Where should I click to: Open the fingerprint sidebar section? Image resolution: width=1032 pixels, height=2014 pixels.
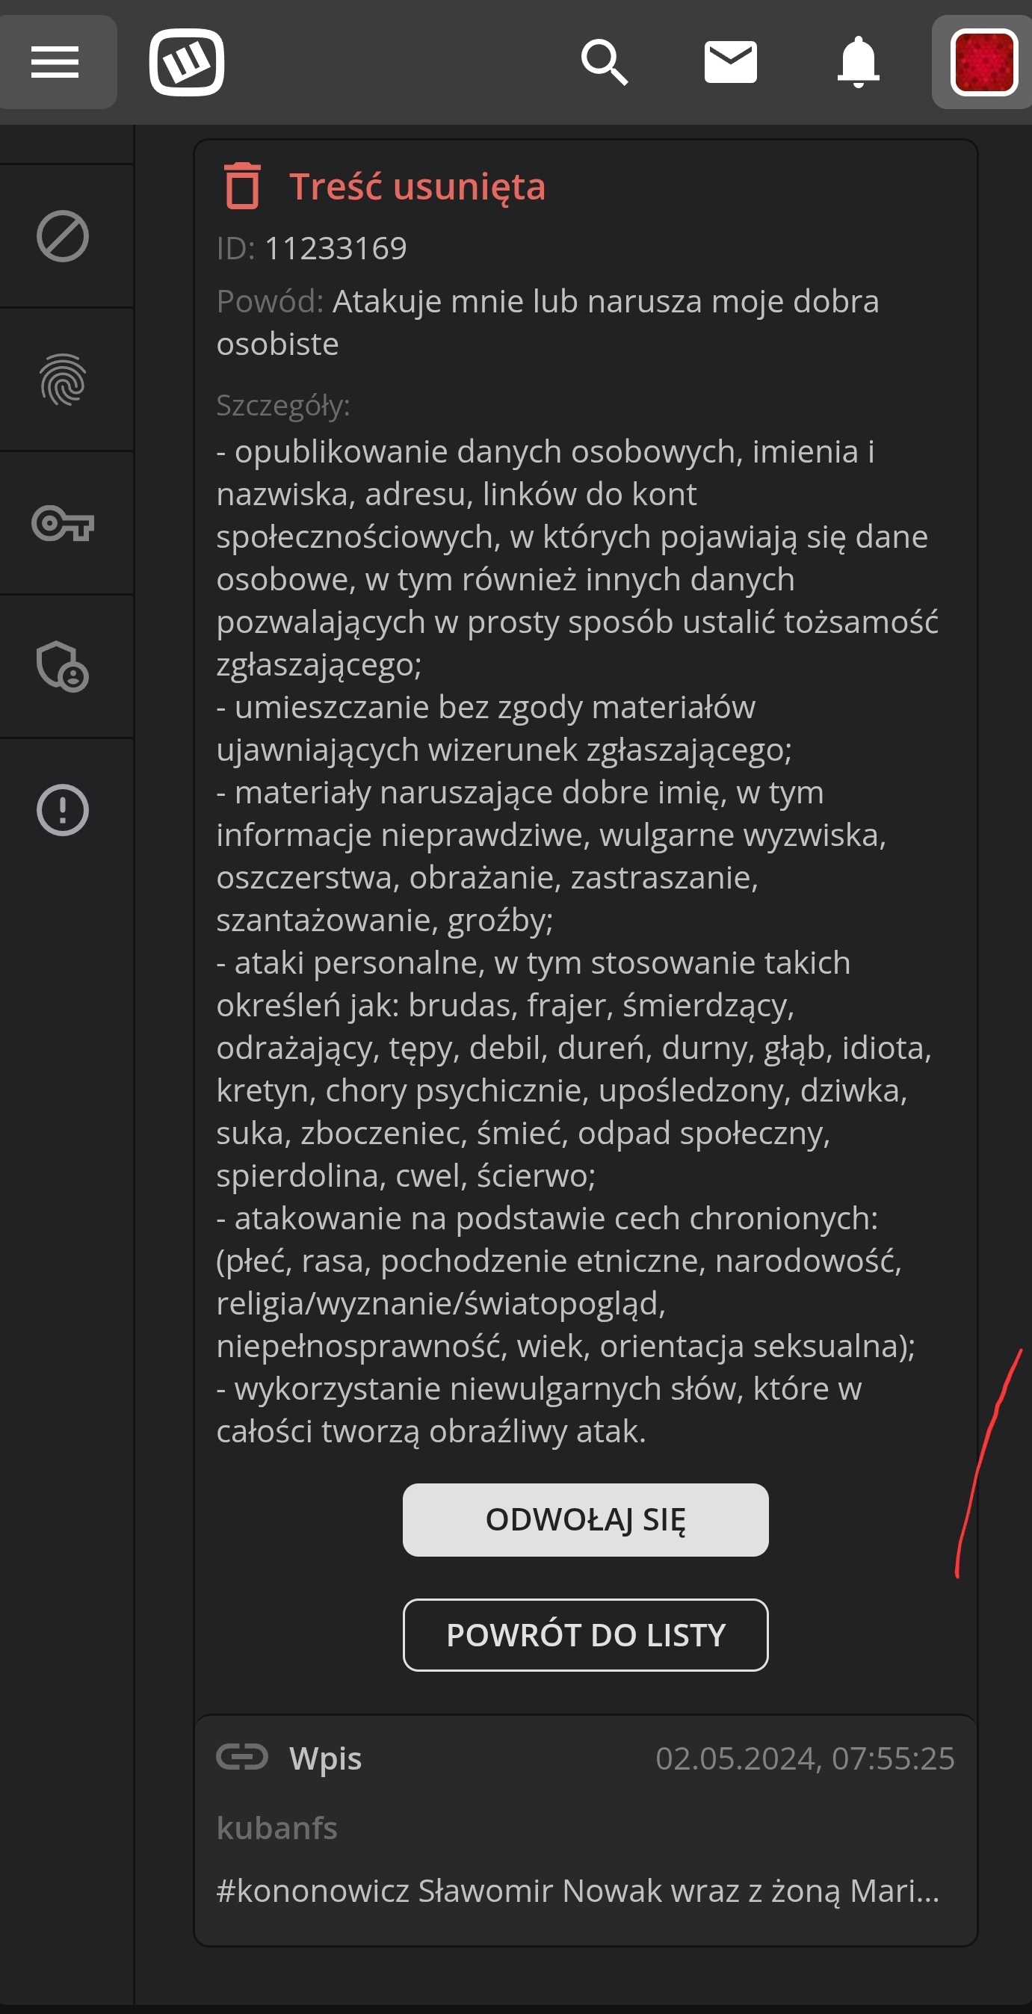pyautogui.click(x=63, y=380)
